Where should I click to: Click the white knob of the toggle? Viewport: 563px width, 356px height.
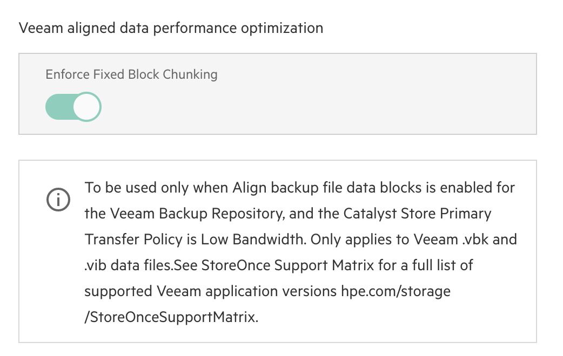(x=87, y=107)
